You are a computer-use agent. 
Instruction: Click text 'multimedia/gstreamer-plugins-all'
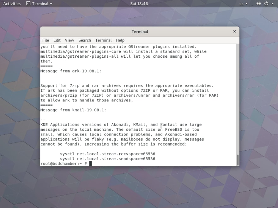[79, 56]
